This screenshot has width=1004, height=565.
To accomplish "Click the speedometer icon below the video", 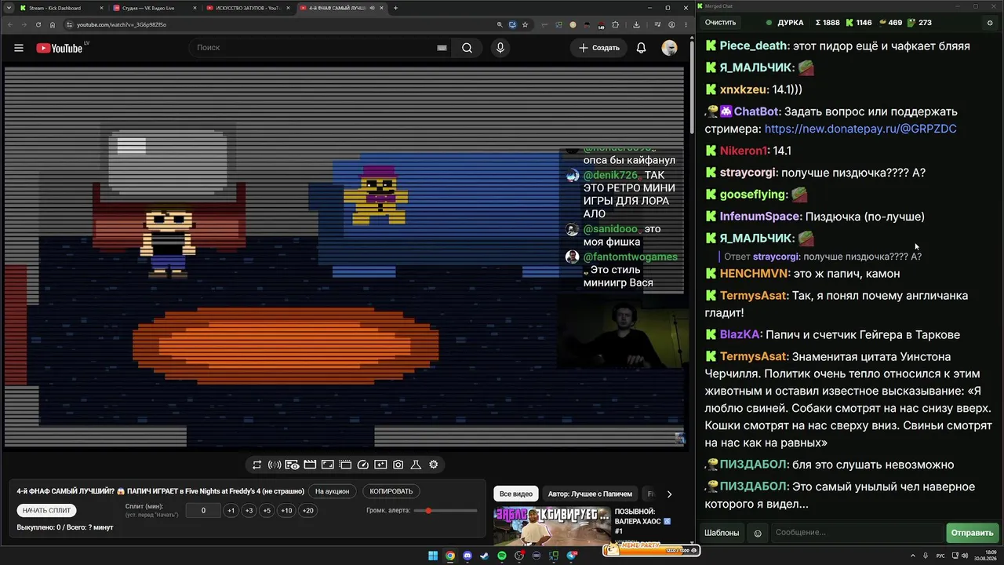I will [x=362, y=465].
